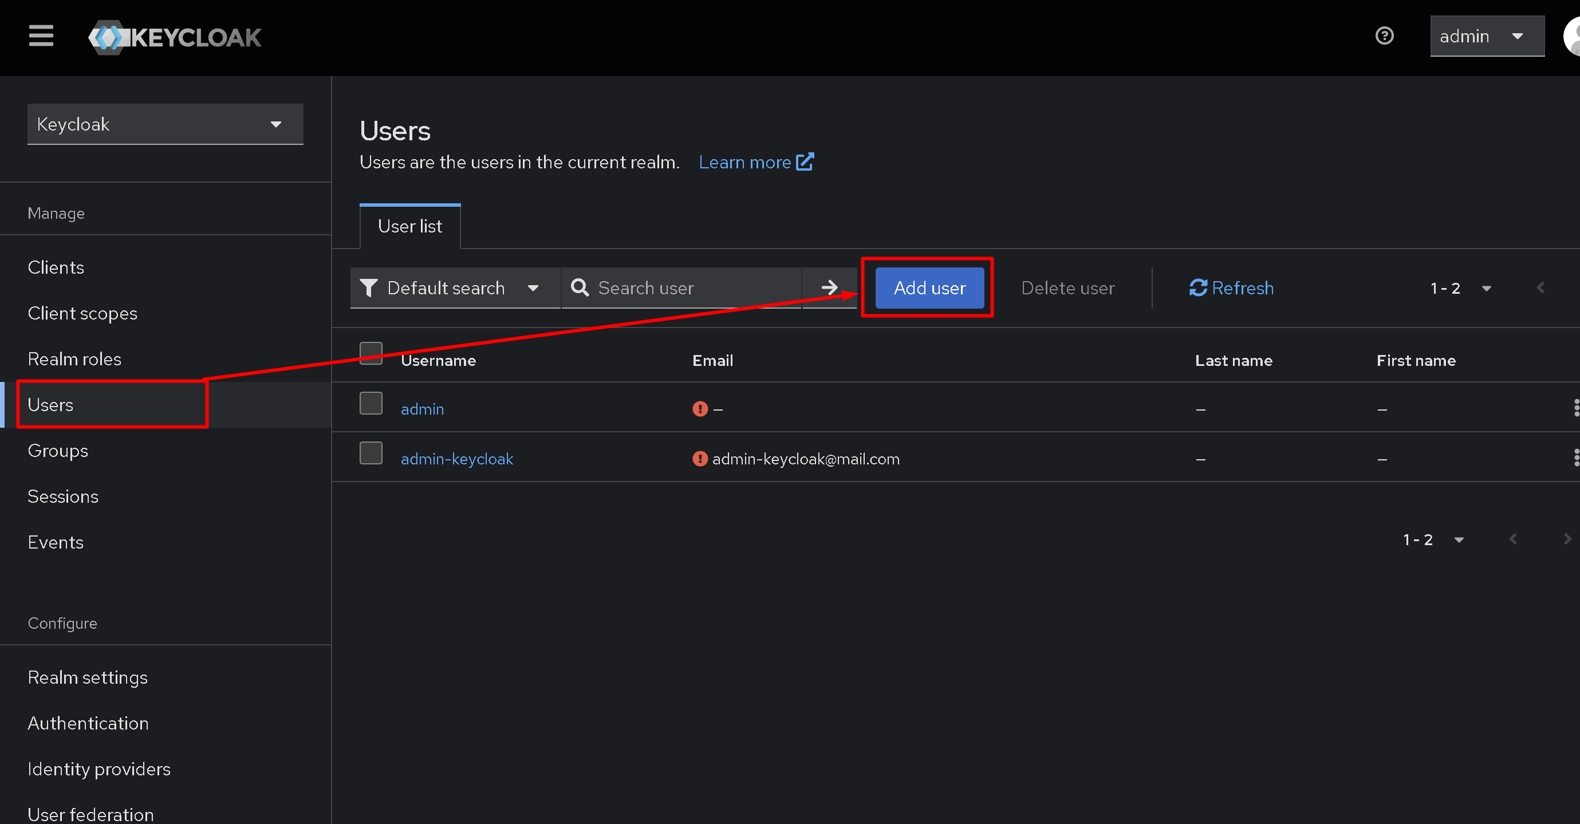1580x824 pixels.
Task: Open the admin username link
Action: [x=422, y=409]
